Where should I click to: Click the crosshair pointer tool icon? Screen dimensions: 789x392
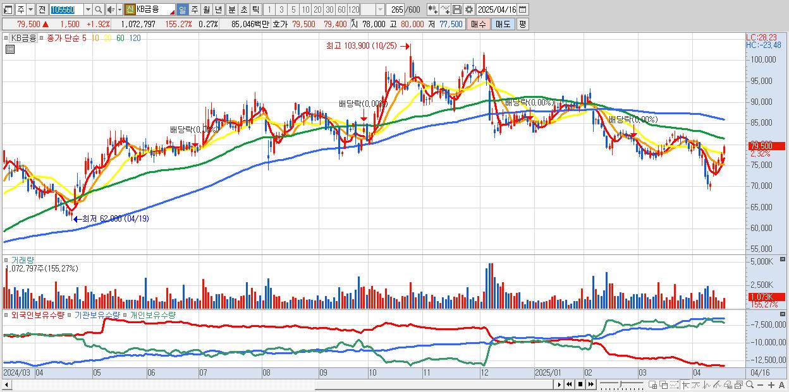click(x=685, y=385)
